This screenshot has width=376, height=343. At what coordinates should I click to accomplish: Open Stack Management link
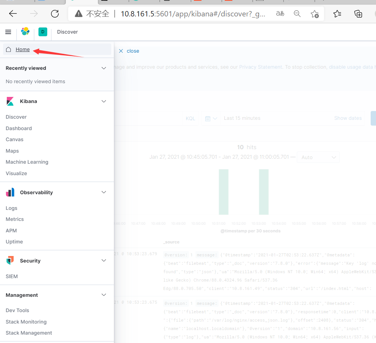[29, 333]
